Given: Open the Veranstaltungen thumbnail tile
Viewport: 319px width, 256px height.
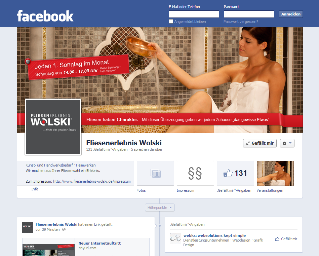Looking at the screenshot, I should pyautogui.click(x=275, y=173).
